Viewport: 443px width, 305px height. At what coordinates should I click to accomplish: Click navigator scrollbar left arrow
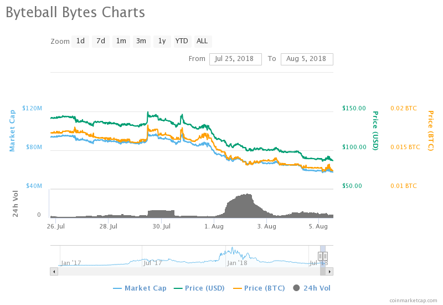click(x=54, y=272)
